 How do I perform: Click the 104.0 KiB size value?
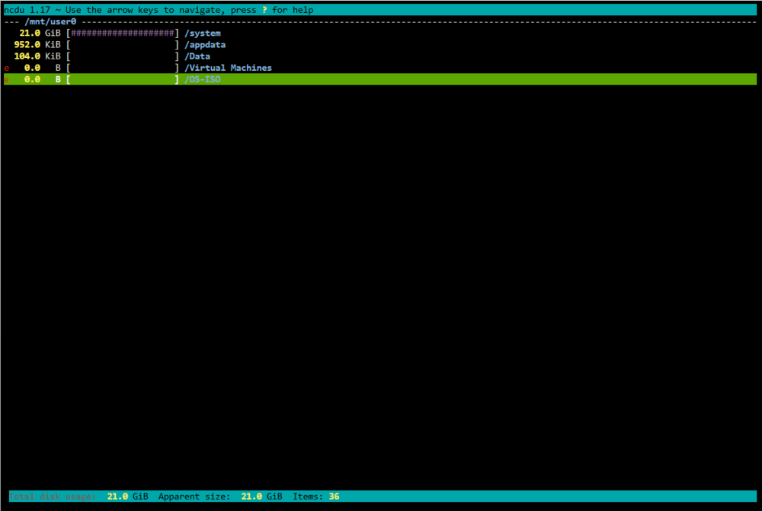pos(37,56)
